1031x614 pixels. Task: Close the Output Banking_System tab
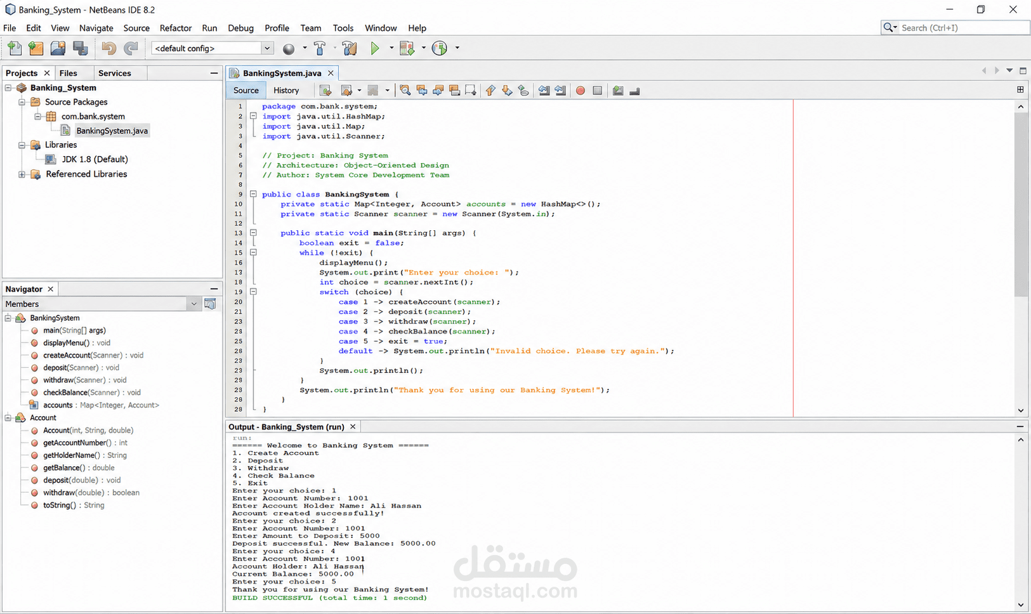click(x=353, y=427)
